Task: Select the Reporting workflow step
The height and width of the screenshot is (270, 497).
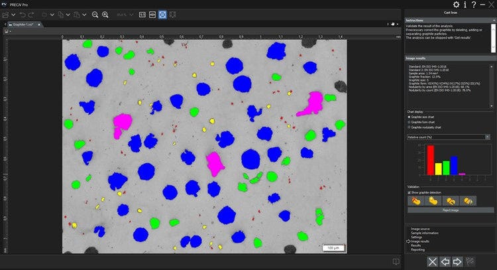Action: coord(418,249)
